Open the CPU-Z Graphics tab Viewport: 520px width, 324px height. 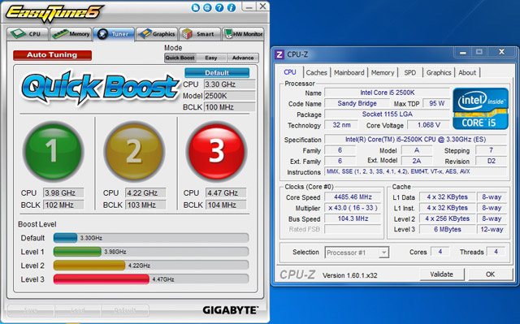pyautogui.click(x=439, y=72)
